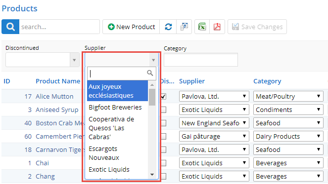Screen dimensions: 328x184
Task: Open Condiments category dropdown
Action: click(x=288, y=110)
